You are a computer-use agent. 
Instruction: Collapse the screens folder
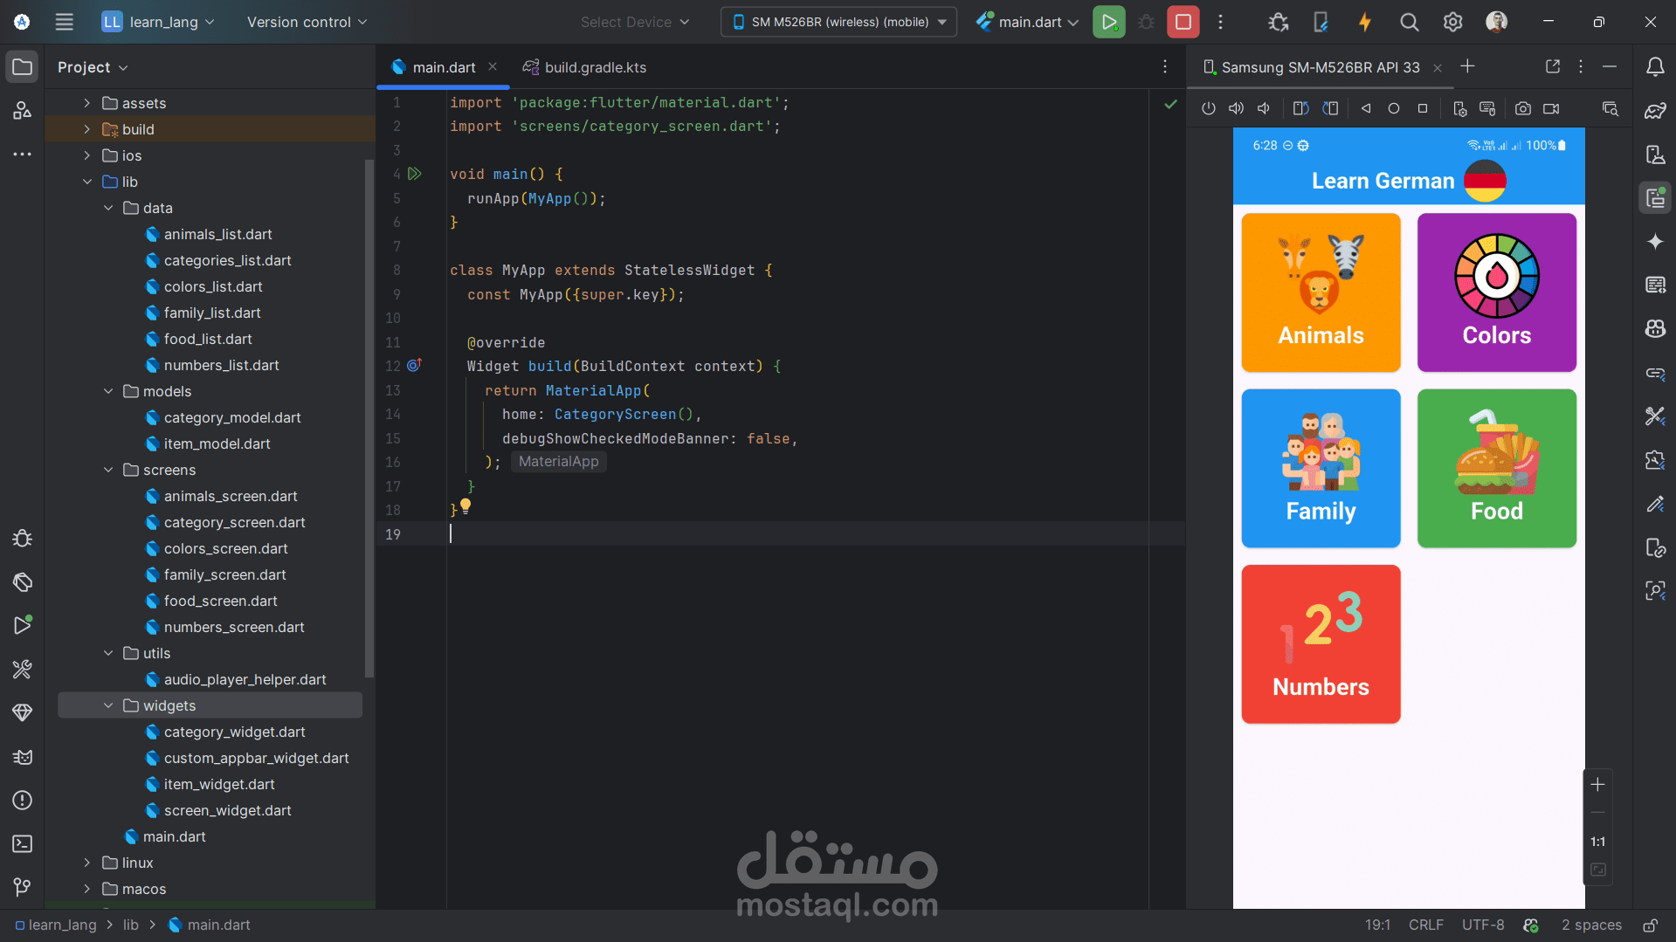(x=108, y=470)
